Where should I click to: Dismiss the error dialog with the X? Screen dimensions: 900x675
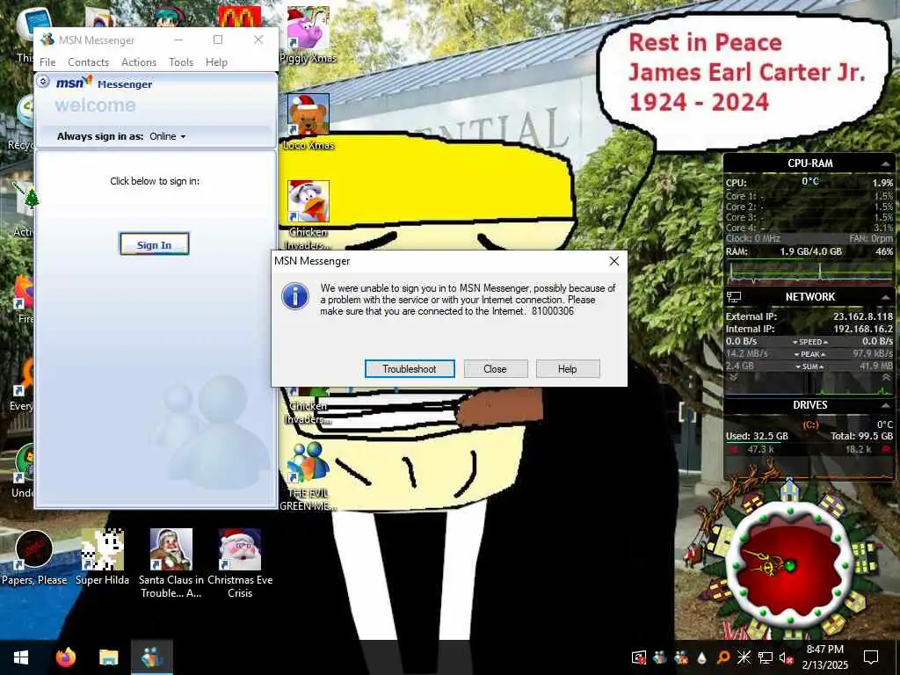coord(614,261)
